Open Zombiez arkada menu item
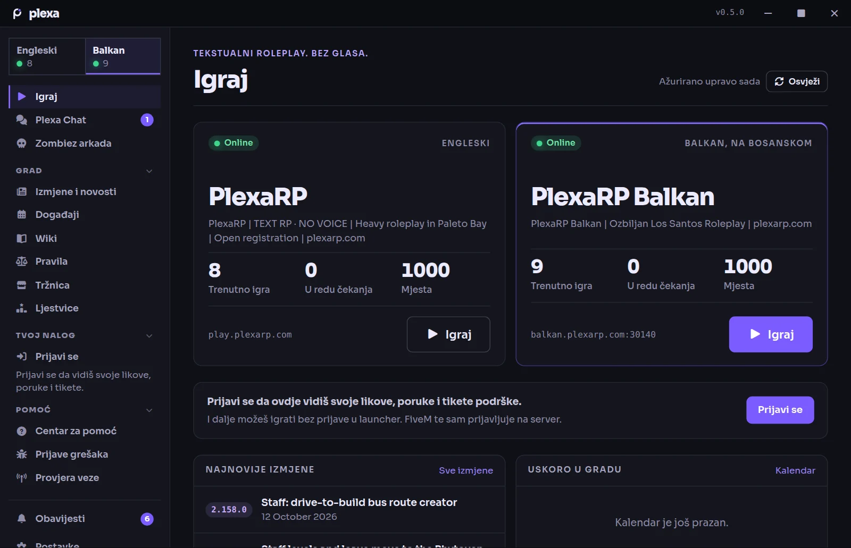This screenshot has height=548, width=851. click(x=85, y=144)
